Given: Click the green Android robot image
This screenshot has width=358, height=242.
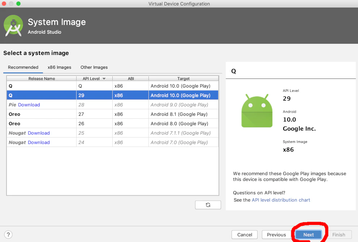Looking at the screenshot, I should click(x=257, y=111).
